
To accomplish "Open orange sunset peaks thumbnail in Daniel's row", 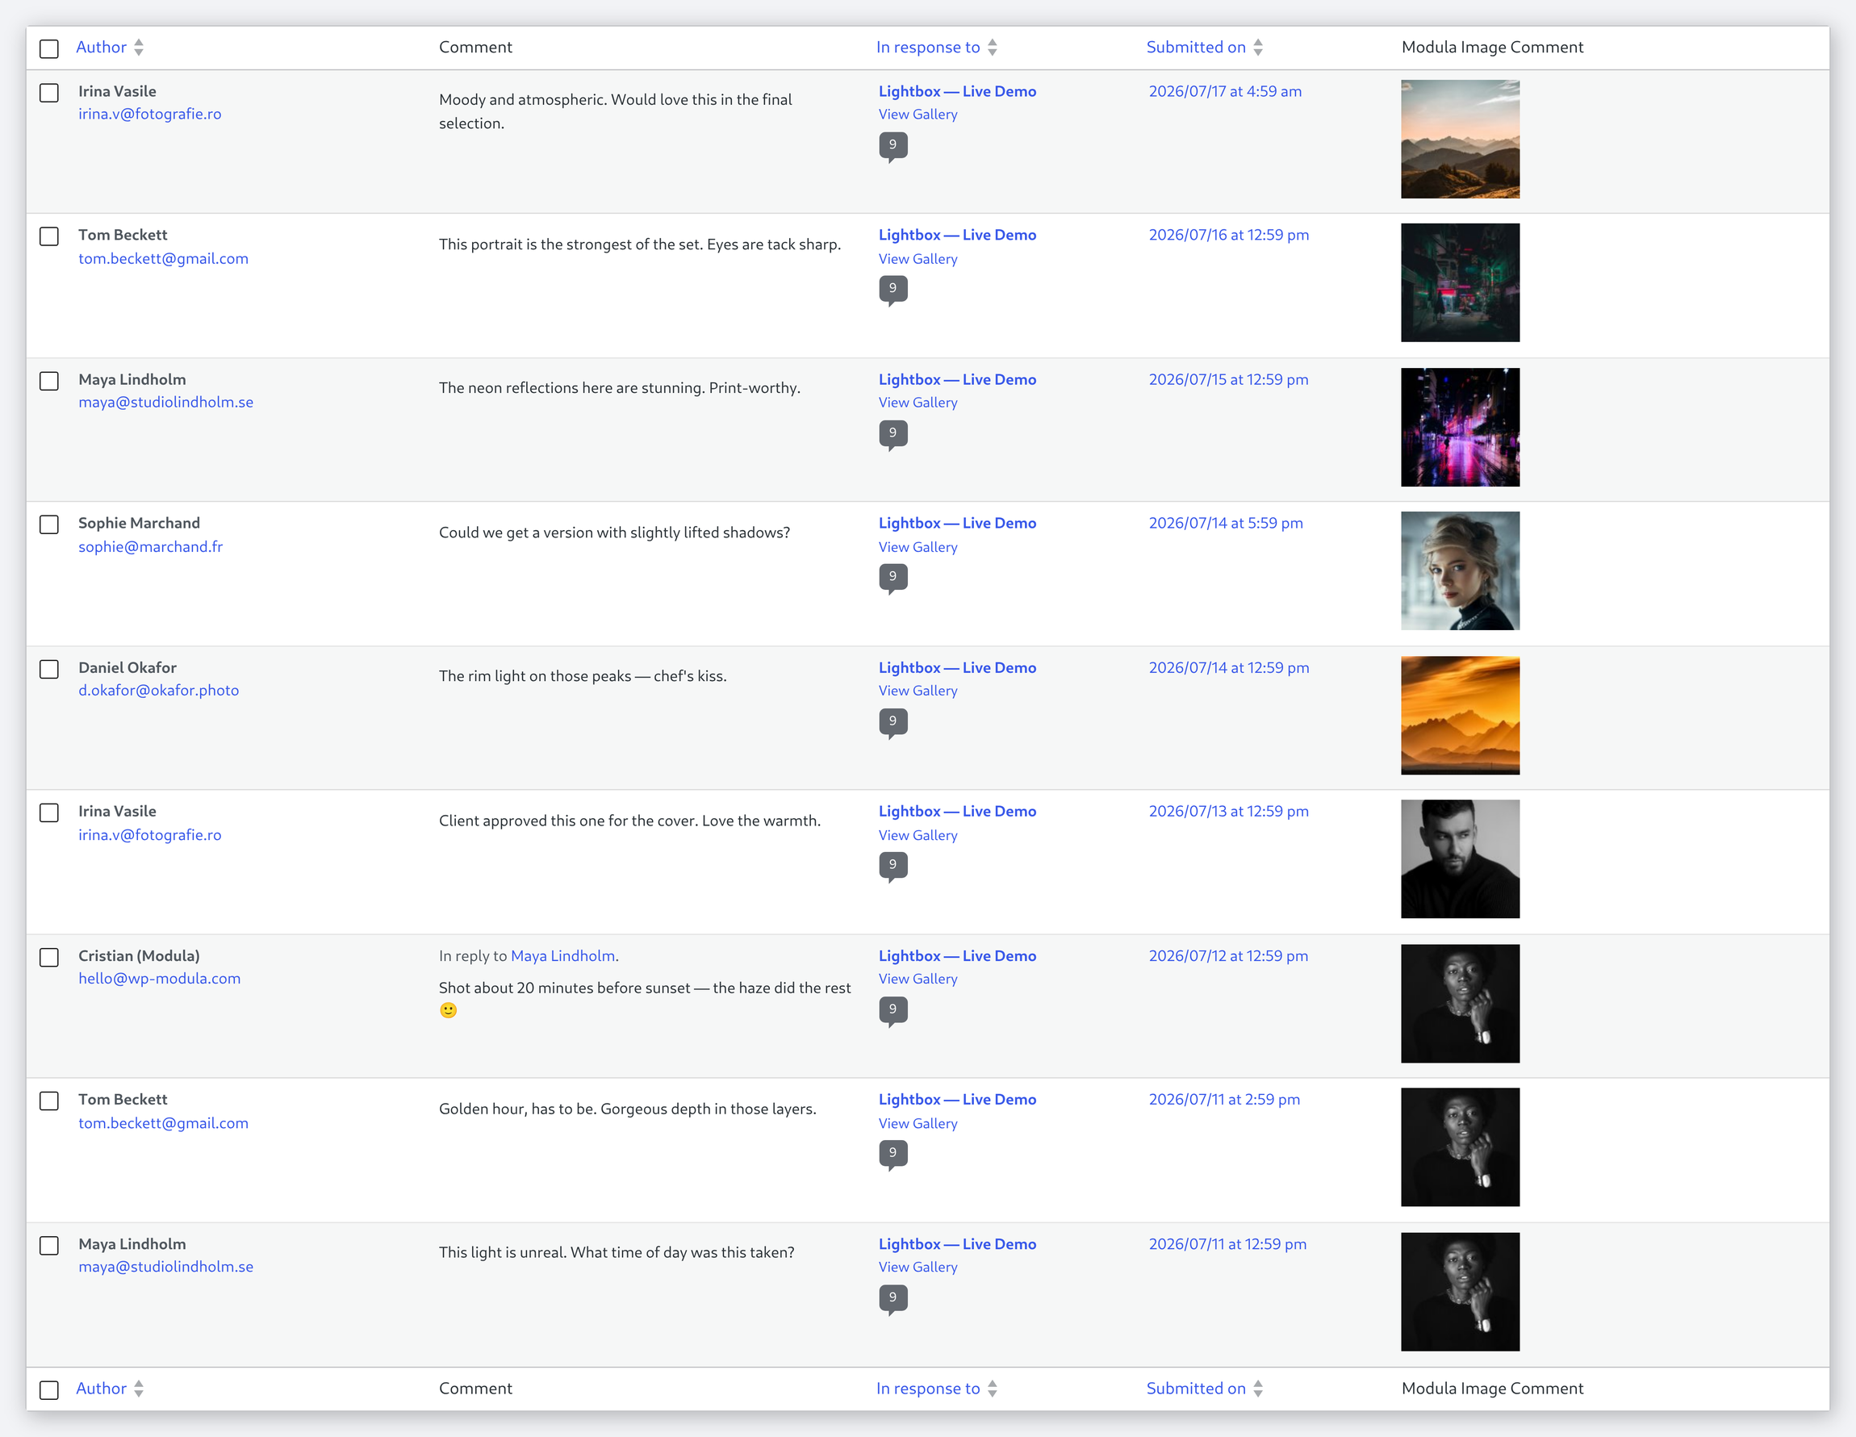I will pyautogui.click(x=1460, y=716).
